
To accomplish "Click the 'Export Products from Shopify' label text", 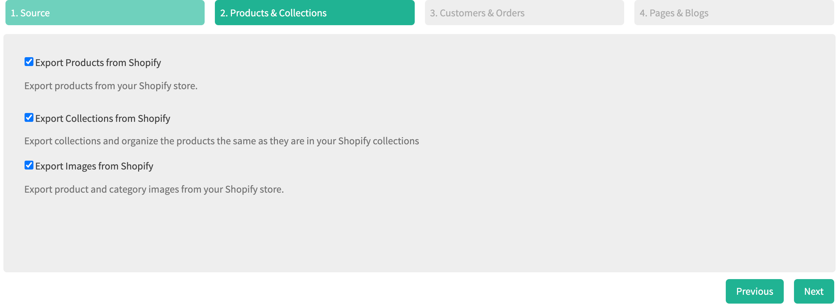I will 98,63.
